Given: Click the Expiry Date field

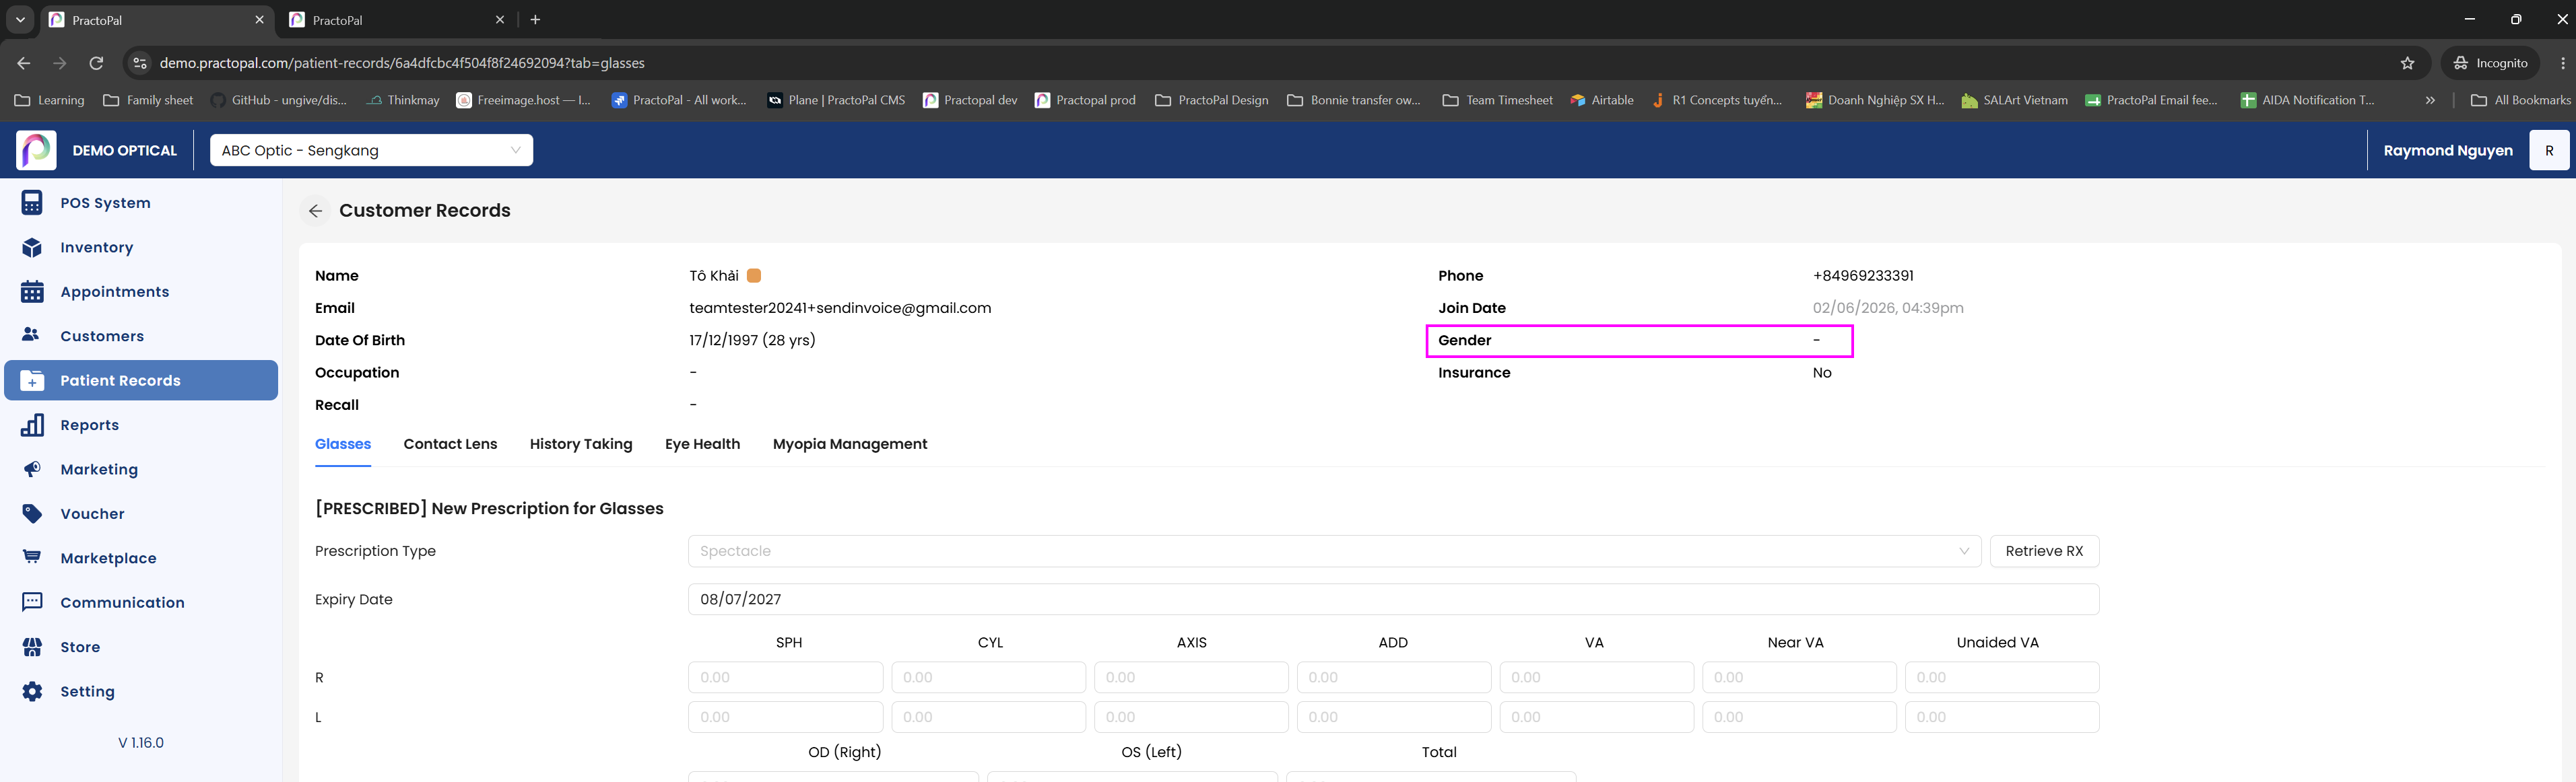Looking at the screenshot, I should click(1393, 599).
